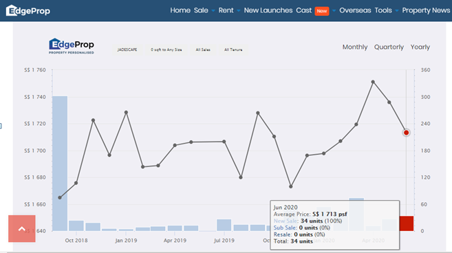Click New Sale legend label in tooltip
This screenshot has width=452, height=253.
tap(286, 221)
